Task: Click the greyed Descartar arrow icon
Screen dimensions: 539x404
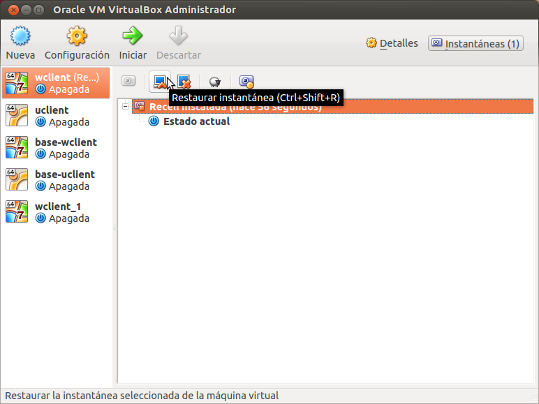Action: [x=179, y=36]
